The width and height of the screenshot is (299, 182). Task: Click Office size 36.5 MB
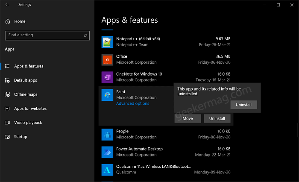223,56
